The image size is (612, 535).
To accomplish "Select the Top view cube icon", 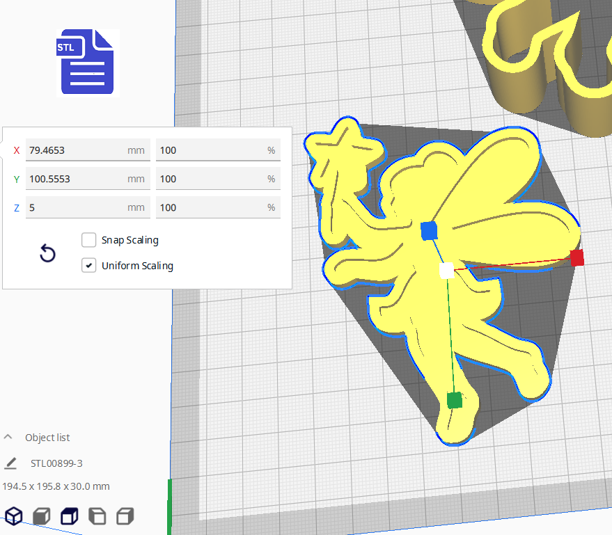I will 70,516.
